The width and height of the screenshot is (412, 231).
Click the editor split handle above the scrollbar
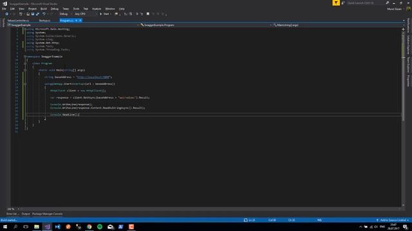(x=403, y=29)
